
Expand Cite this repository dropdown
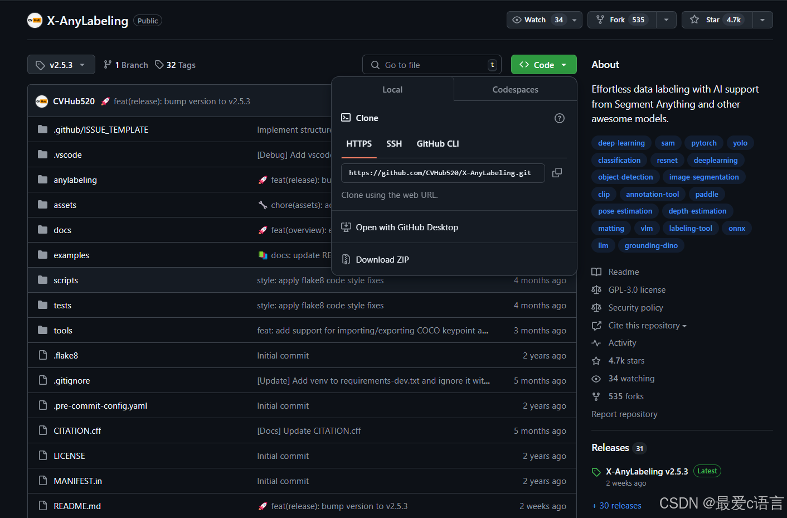pyautogui.click(x=647, y=326)
